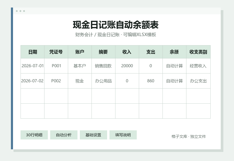The image size is (234, 161).
Task: Select the 余额 column header
Action: click(x=174, y=52)
